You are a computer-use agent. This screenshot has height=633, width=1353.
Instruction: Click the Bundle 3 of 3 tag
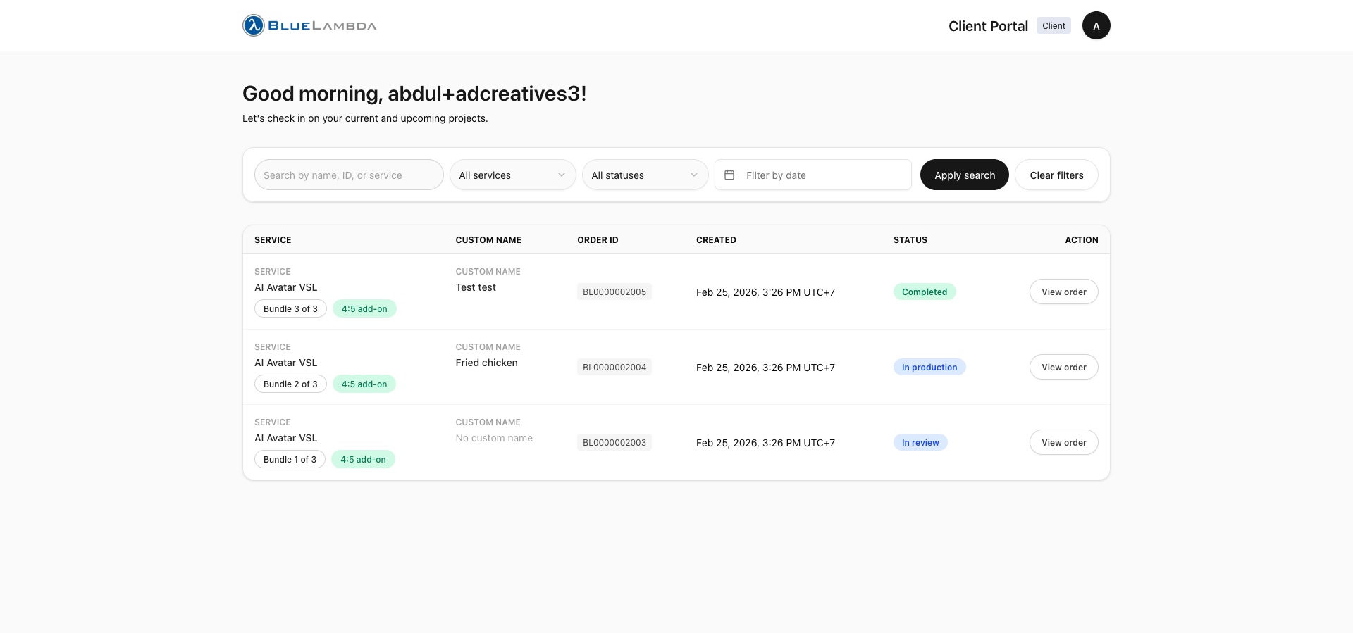[290, 308]
